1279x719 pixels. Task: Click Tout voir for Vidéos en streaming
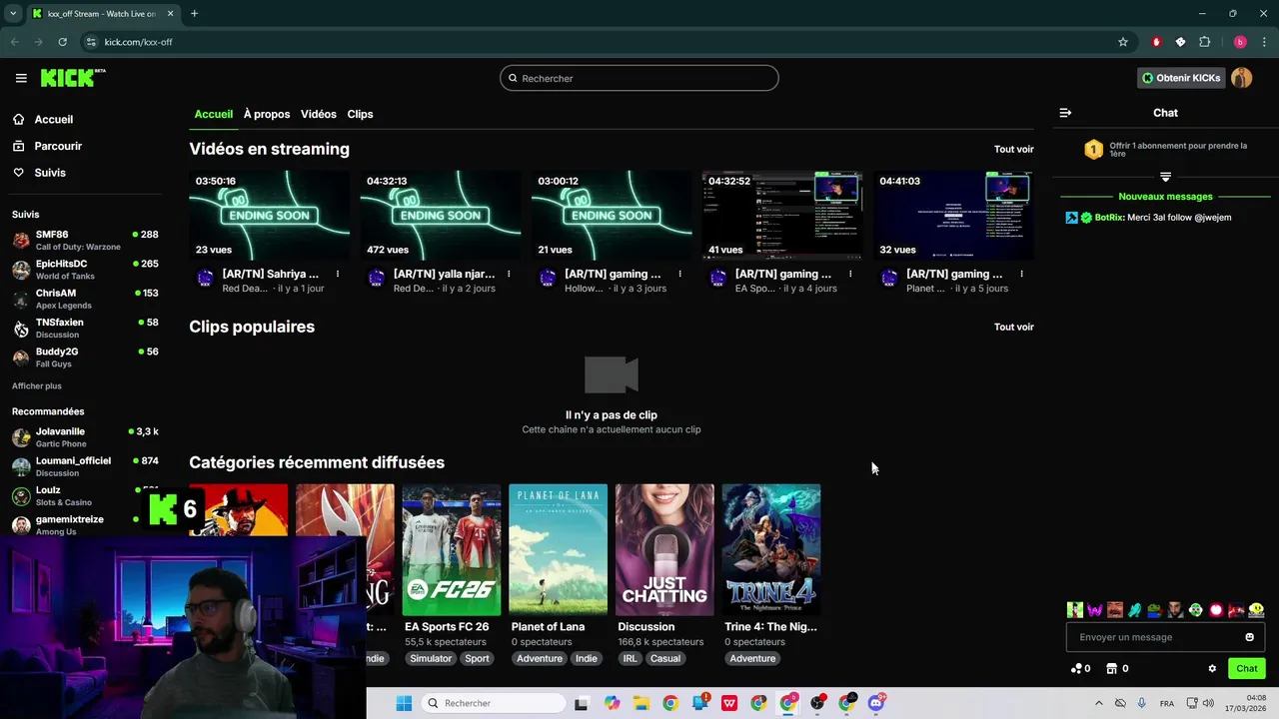click(x=1013, y=149)
